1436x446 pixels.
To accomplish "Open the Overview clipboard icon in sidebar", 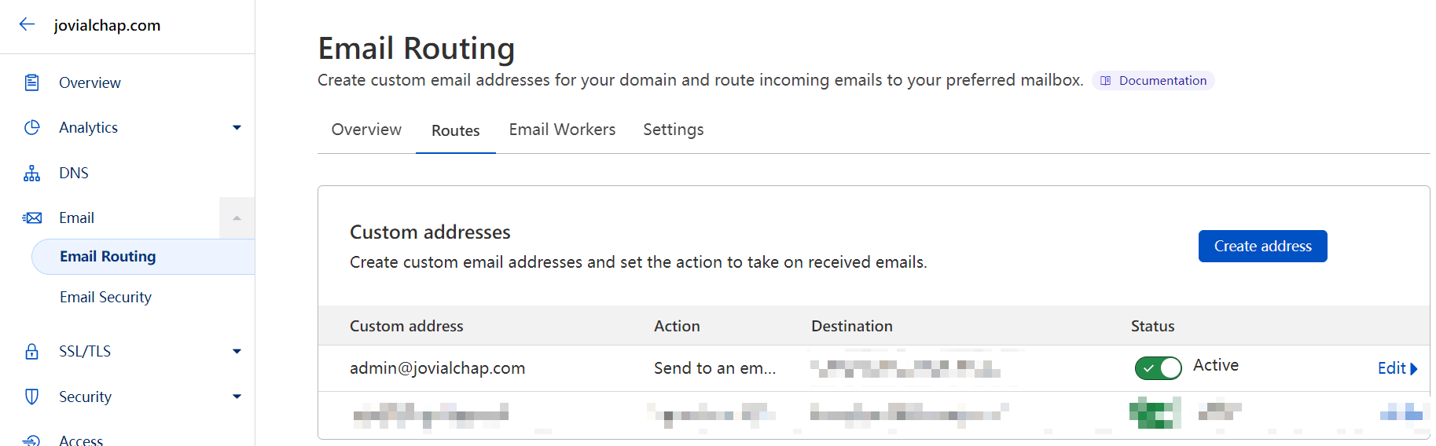I will click(x=31, y=82).
